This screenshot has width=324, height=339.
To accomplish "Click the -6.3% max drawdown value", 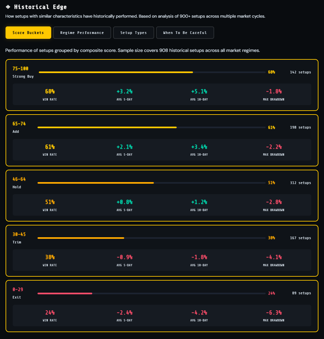I will tap(274, 312).
